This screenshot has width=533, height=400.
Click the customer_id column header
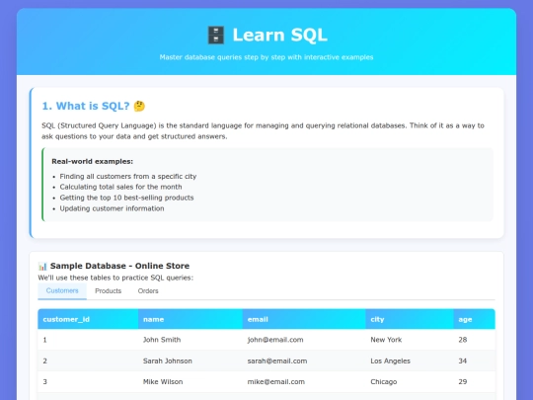point(88,319)
